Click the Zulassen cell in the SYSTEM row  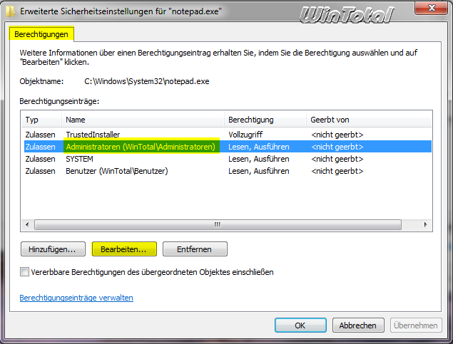[x=40, y=159]
